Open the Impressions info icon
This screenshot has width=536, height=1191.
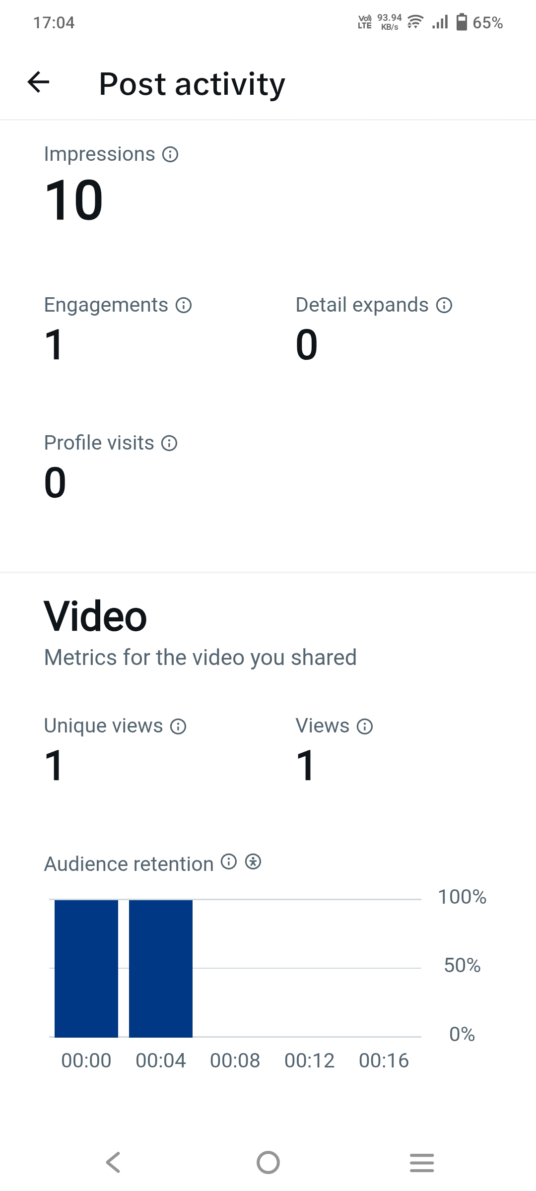[x=170, y=155]
